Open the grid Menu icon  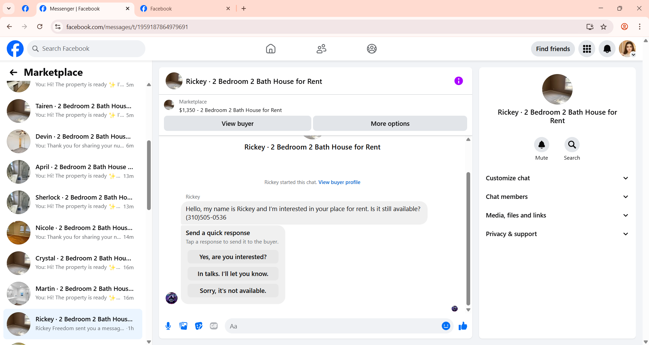pos(587,49)
